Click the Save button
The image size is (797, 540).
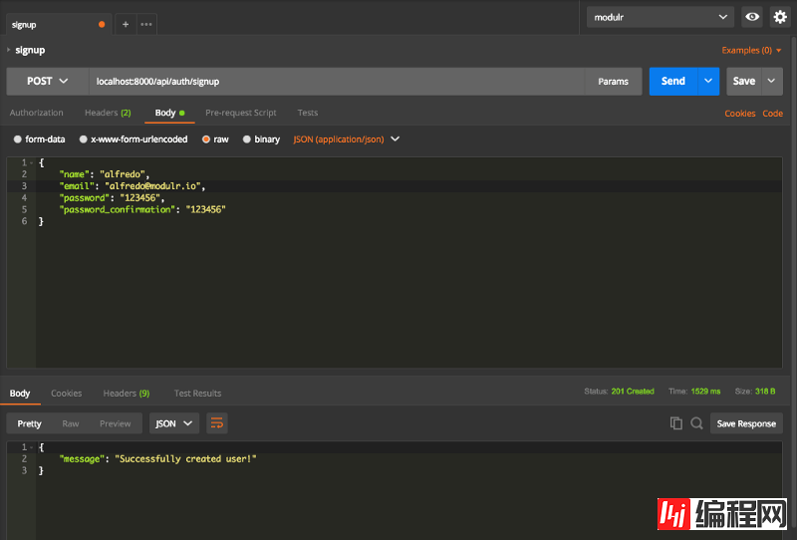pos(744,82)
